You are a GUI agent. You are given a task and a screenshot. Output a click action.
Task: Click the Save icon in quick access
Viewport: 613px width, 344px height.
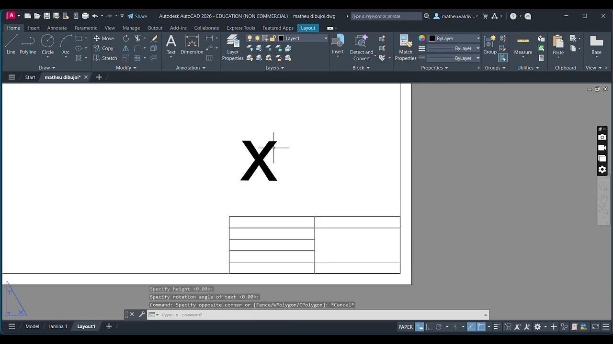tap(46, 16)
